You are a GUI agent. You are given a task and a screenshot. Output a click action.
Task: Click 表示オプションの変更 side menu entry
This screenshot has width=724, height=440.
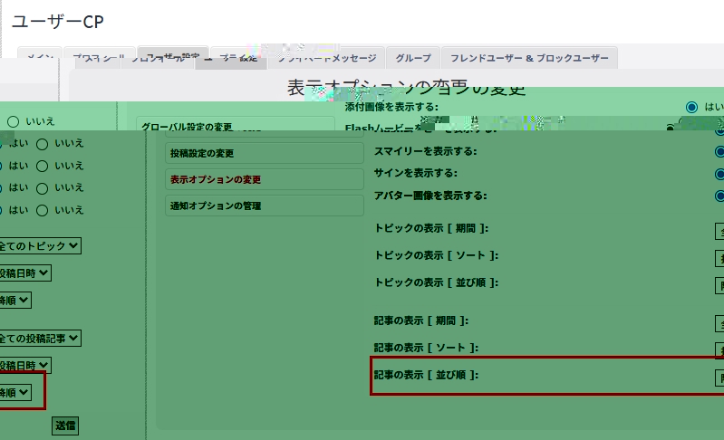click(265, 179)
